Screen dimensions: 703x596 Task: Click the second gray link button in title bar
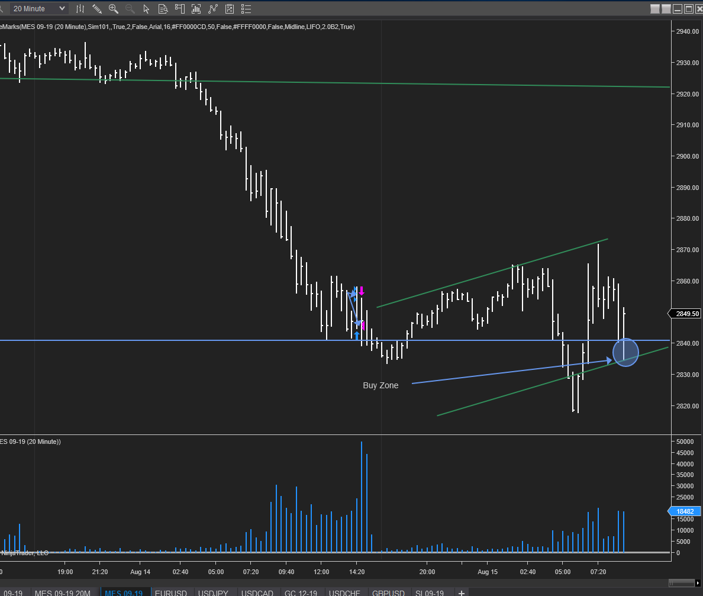click(666, 8)
